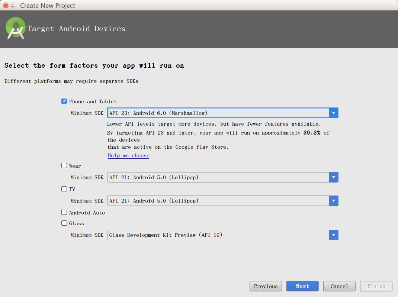Open the Help me choose link
398x297 pixels.
coord(128,155)
